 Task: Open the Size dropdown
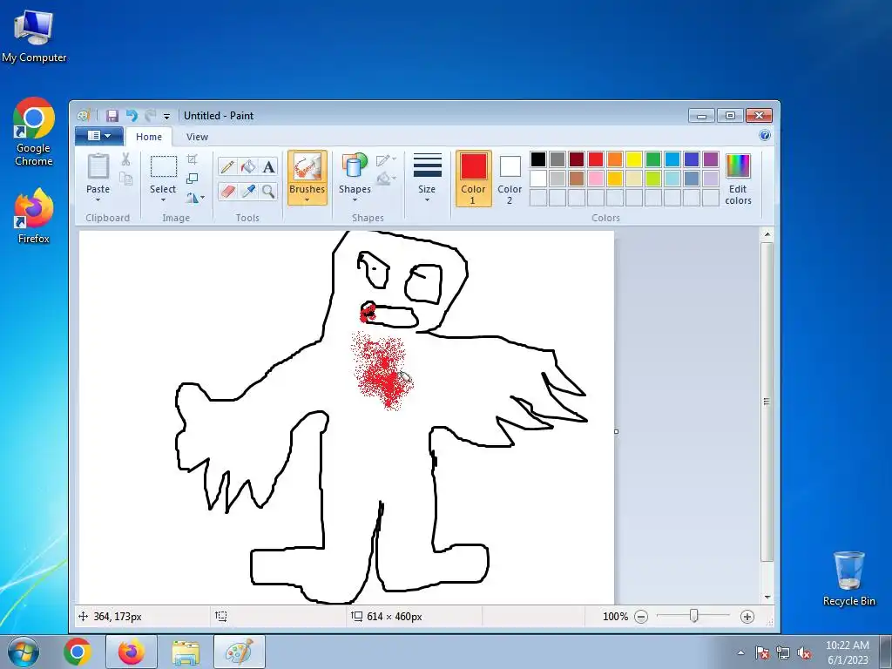[427, 178]
